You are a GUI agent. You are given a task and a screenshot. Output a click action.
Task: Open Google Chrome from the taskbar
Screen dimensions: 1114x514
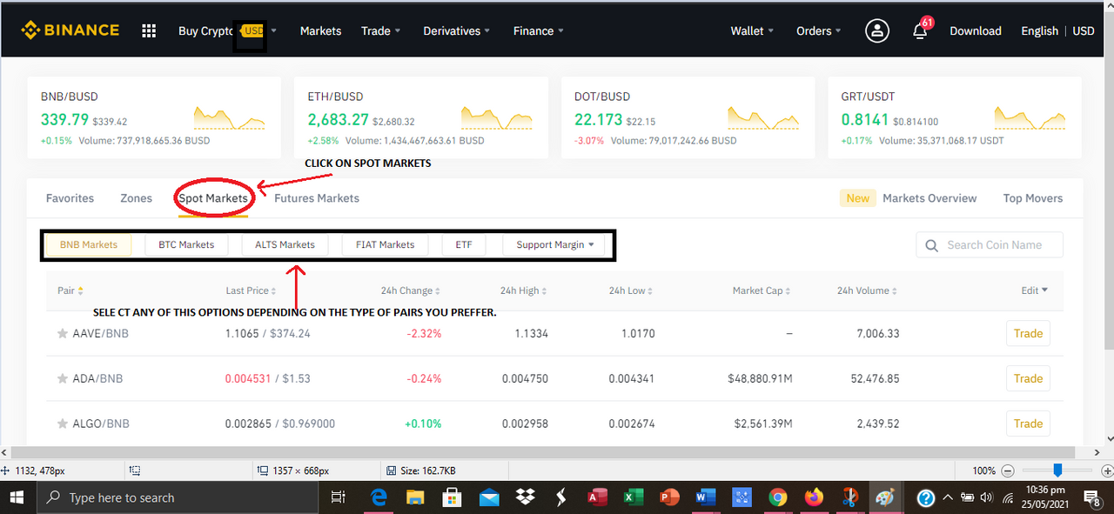click(778, 497)
